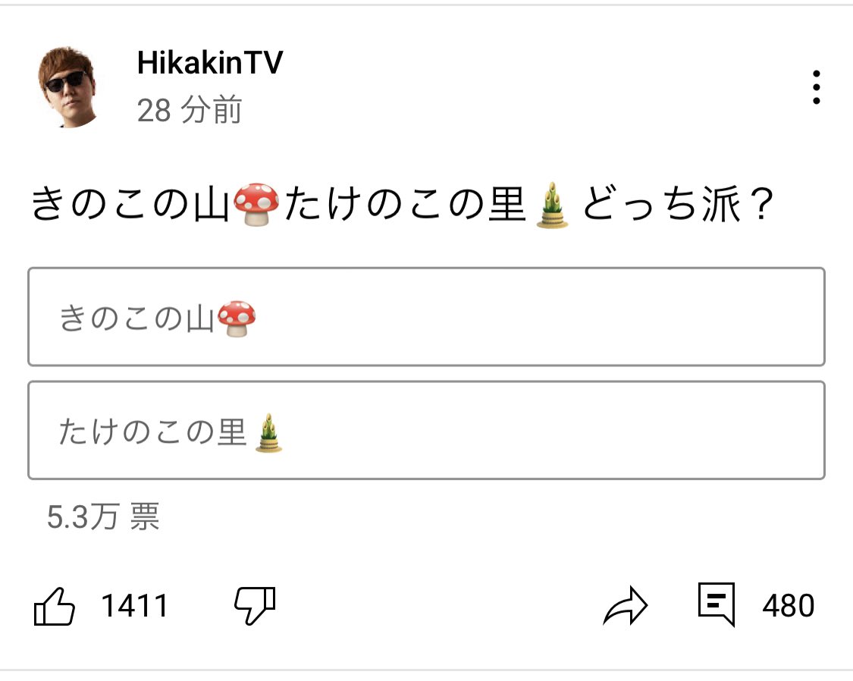Click kadomatsu emoji in たけのこの里 option
The image size is (853, 681).
(268, 433)
